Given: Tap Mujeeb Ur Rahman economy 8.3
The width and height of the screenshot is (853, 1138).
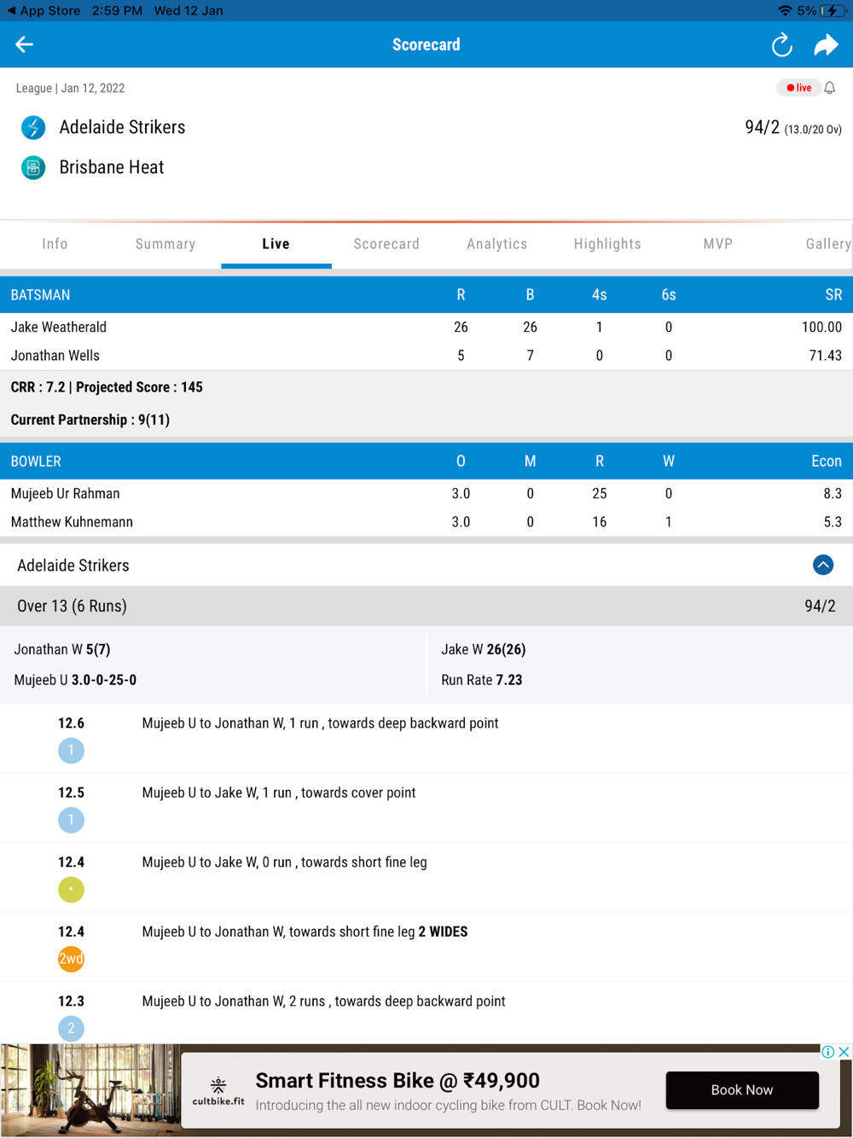Looking at the screenshot, I should click(x=833, y=494).
